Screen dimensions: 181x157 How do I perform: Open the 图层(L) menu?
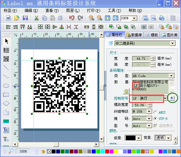click(73, 11)
